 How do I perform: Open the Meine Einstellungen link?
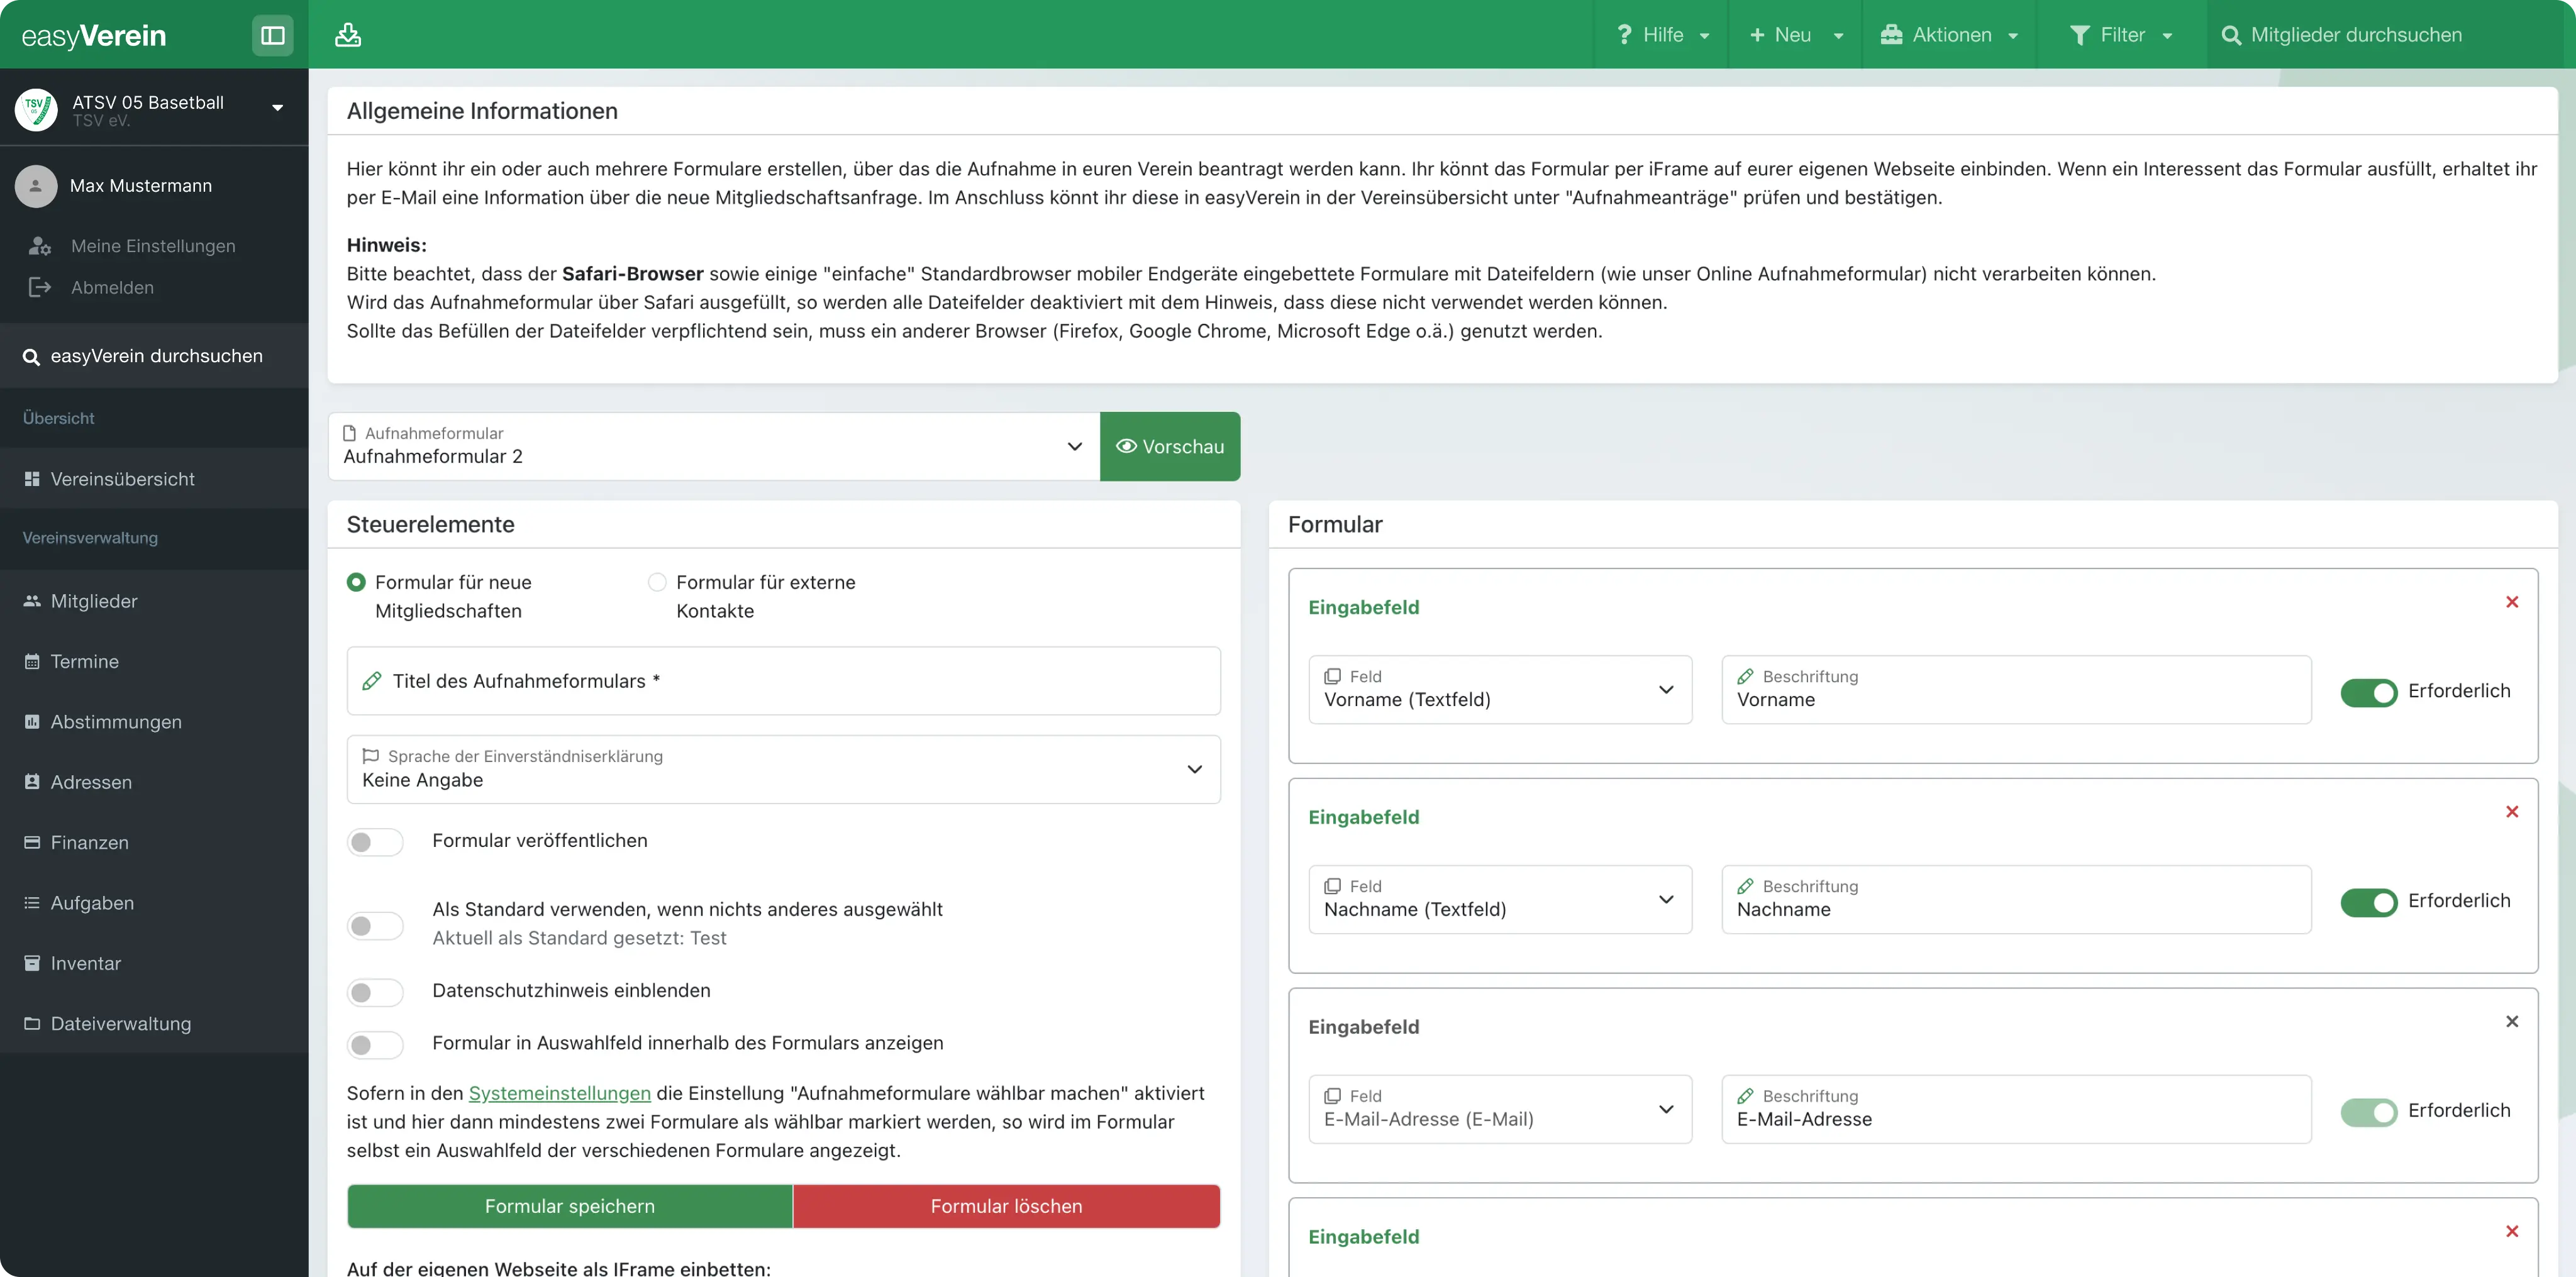[153, 246]
